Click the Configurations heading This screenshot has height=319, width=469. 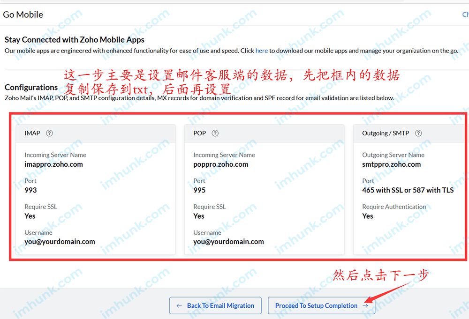click(31, 87)
